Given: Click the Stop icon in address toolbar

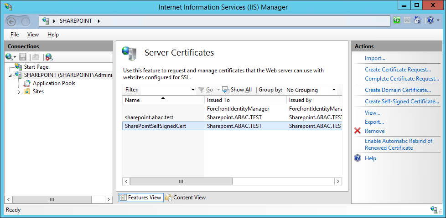Looking at the screenshot, I should click(x=407, y=20).
